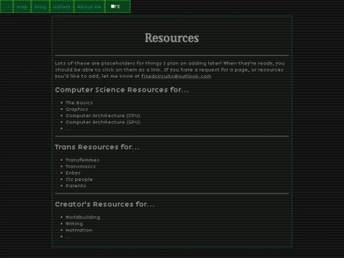Select the 'Enbys' list item
Viewport: 344px width, 258px height.
[x=73, y=173]
